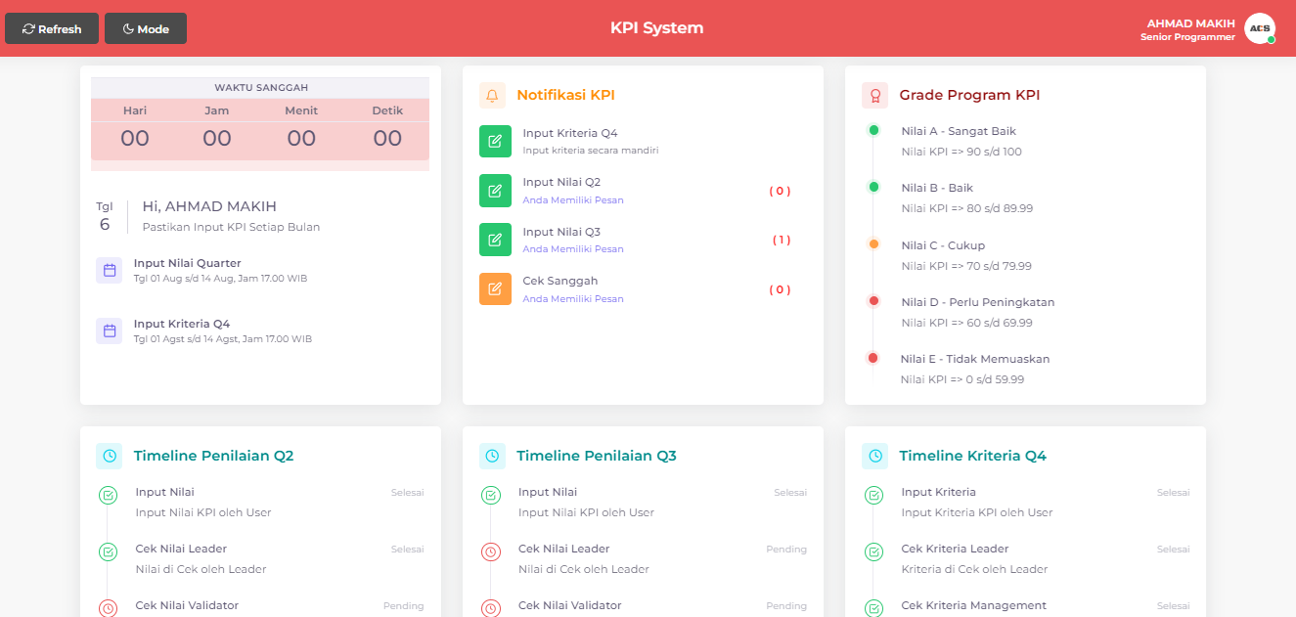Image resolution: width=1296 pixels, height=617 pixels.
Task: Select the Input Nilai Q3 notification icon
Action: [495, 240]
